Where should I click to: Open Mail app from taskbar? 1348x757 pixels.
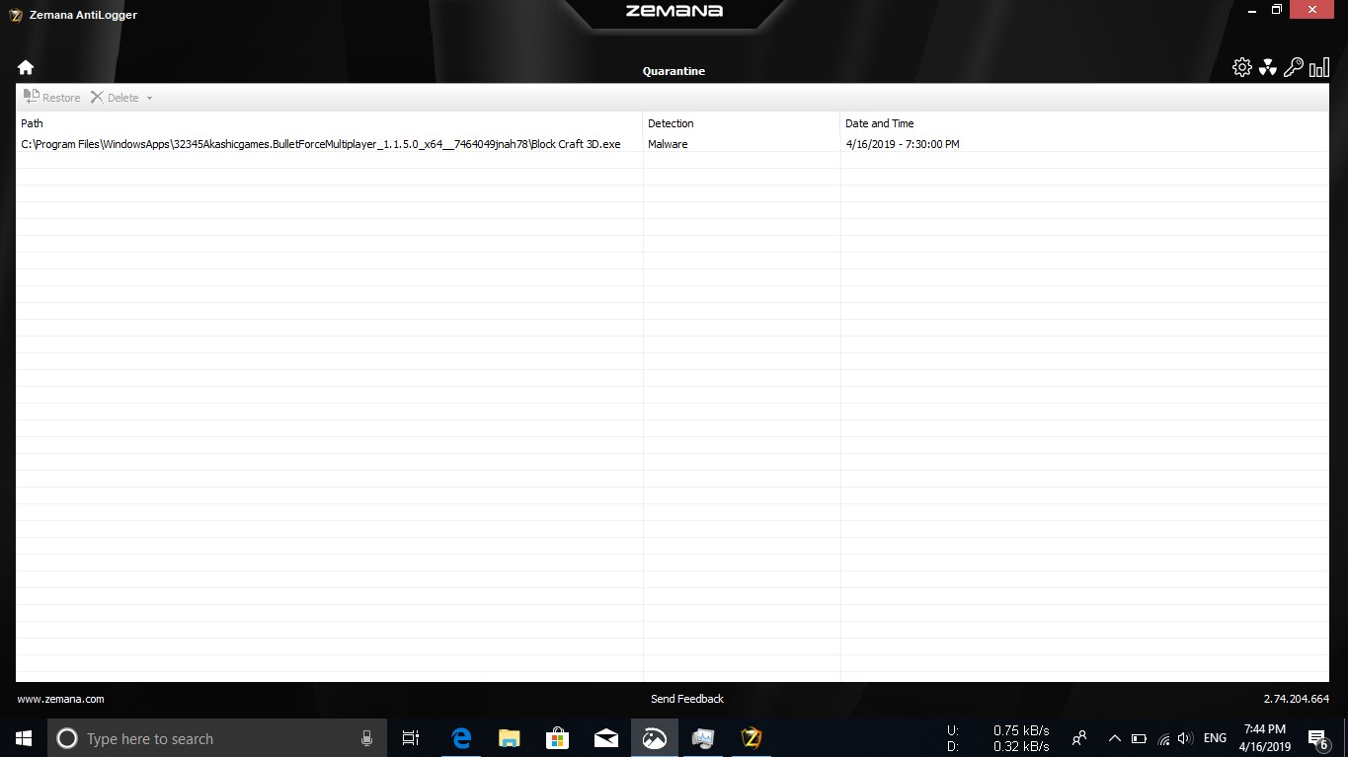605,738
